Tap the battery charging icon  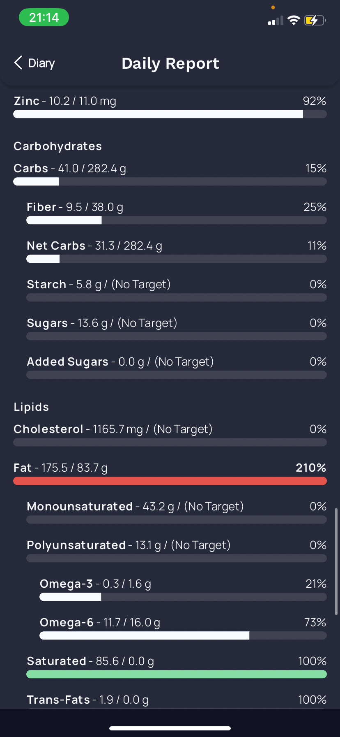coord(315,20)
